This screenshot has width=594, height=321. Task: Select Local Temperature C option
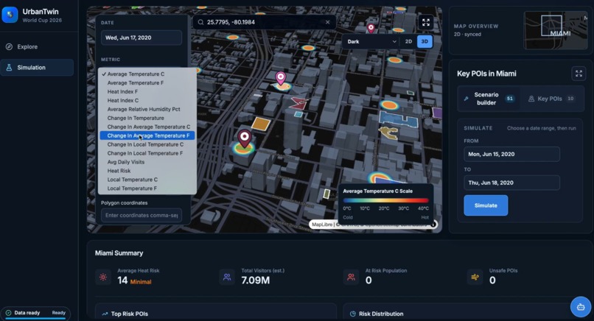(x=147, y=180)
